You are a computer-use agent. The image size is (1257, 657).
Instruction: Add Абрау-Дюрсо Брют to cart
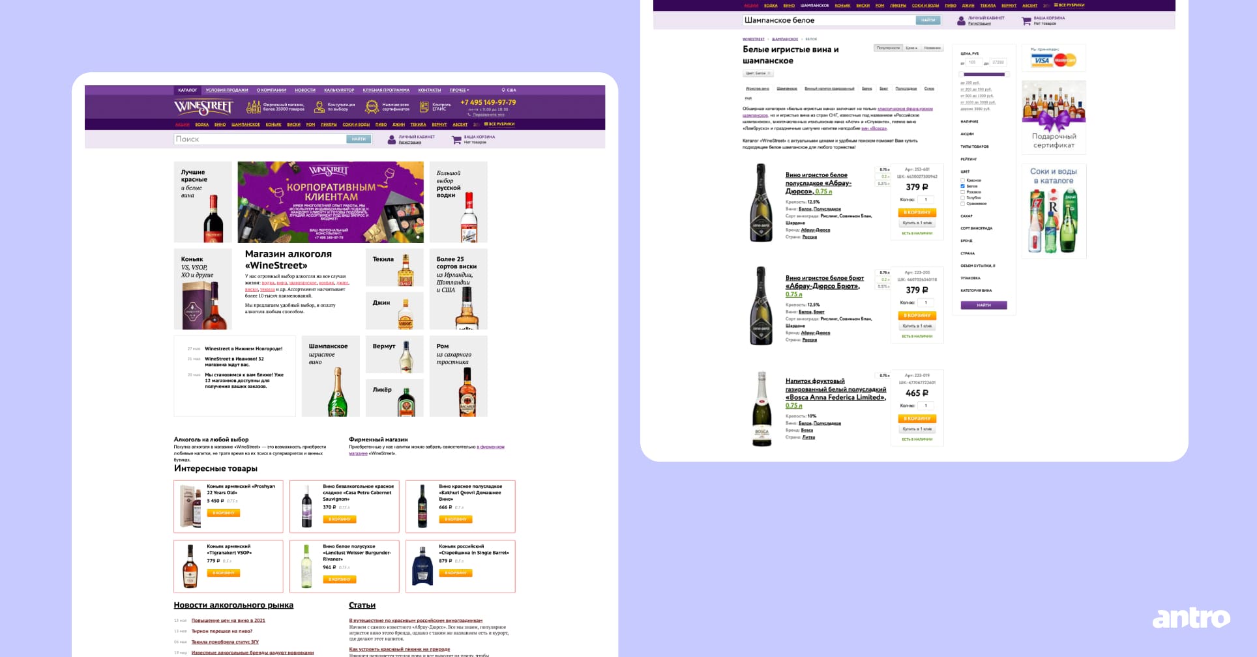[917, 315]
